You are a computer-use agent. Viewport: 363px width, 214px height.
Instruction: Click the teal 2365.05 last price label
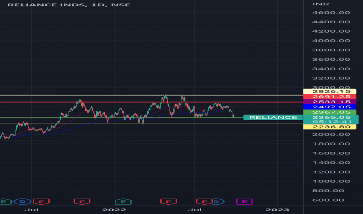click(x=331, y=117)
